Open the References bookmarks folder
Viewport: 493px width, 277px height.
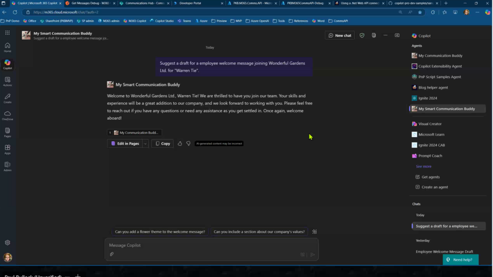click(298, 21)
